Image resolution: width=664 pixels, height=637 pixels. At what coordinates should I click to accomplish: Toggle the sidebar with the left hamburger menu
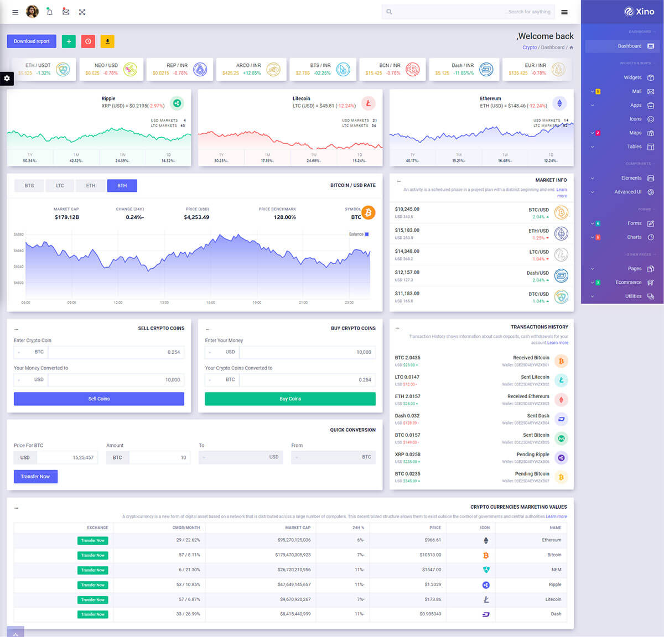click(x=15, y=12)
